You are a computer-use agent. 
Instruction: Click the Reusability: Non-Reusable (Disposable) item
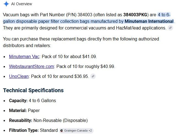48,120
